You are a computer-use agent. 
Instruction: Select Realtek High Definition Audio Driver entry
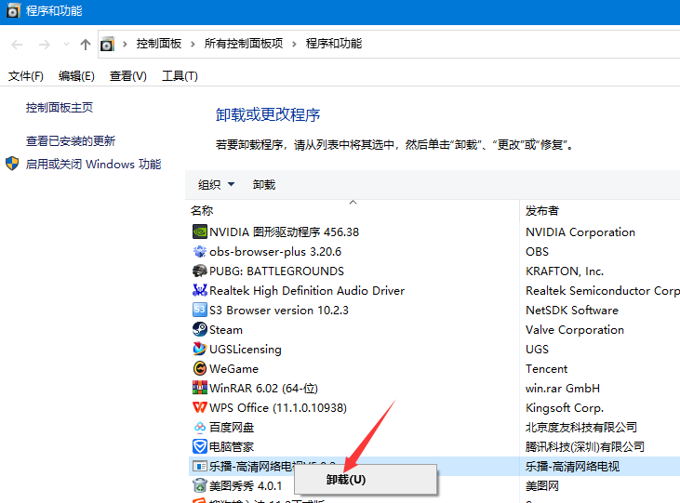click(307, 291)
